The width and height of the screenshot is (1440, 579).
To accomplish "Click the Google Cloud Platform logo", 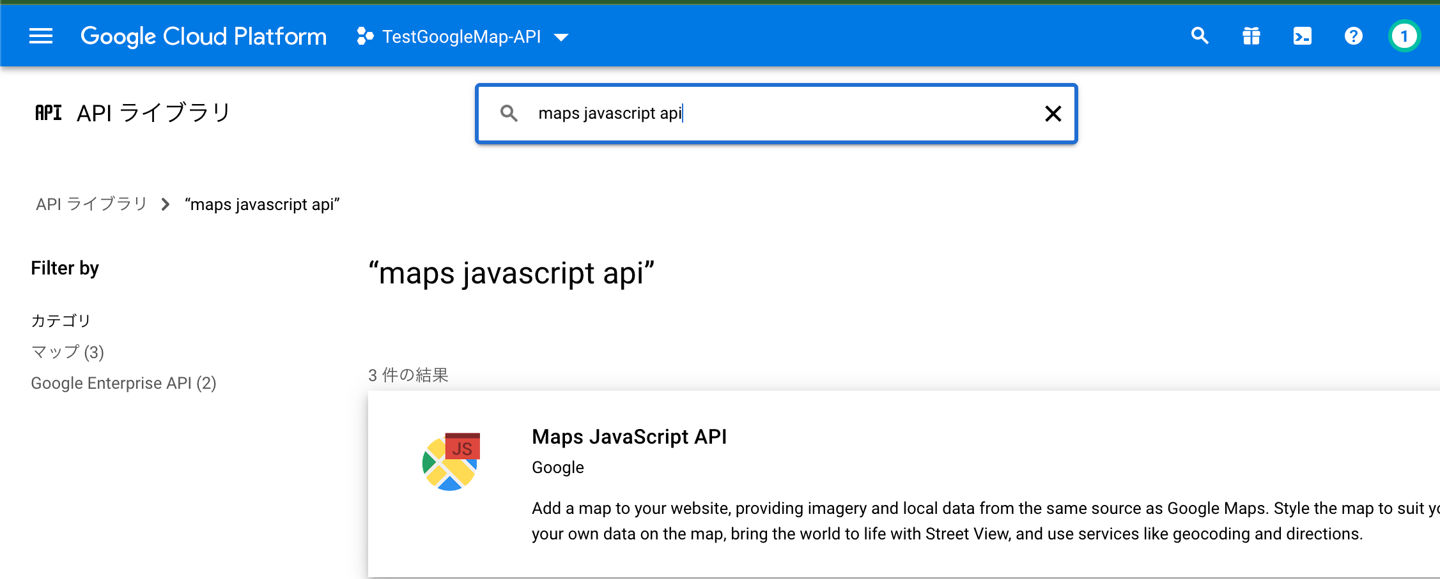I will [203, 36].
